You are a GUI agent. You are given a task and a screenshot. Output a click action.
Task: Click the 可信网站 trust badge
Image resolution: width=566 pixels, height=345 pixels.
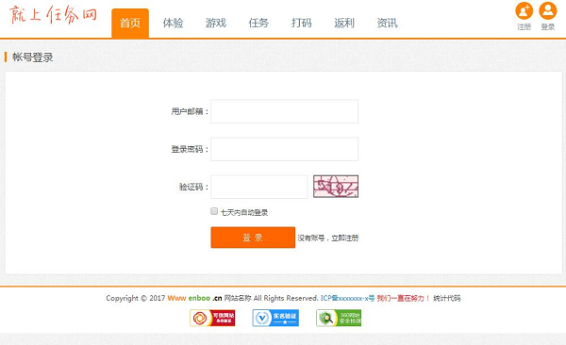[212, 318]
